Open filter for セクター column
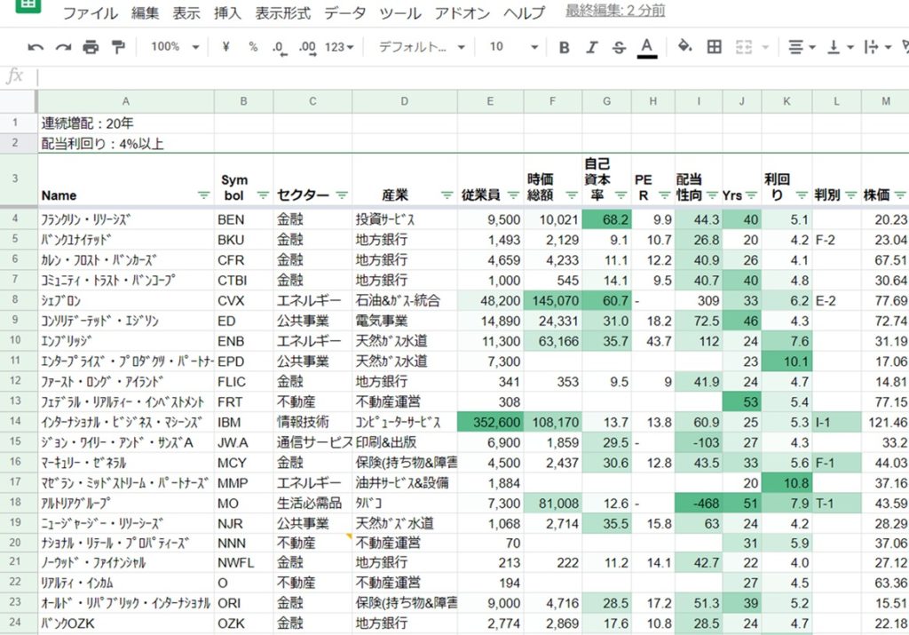 [x=342, y=195]
